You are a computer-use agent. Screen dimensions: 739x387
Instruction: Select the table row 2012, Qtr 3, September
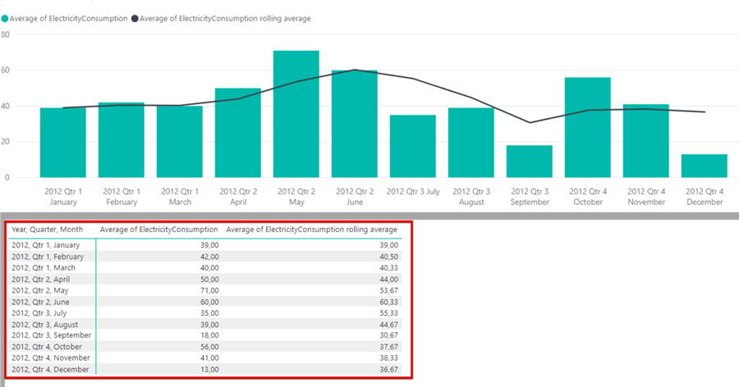[x=205, y=335]
